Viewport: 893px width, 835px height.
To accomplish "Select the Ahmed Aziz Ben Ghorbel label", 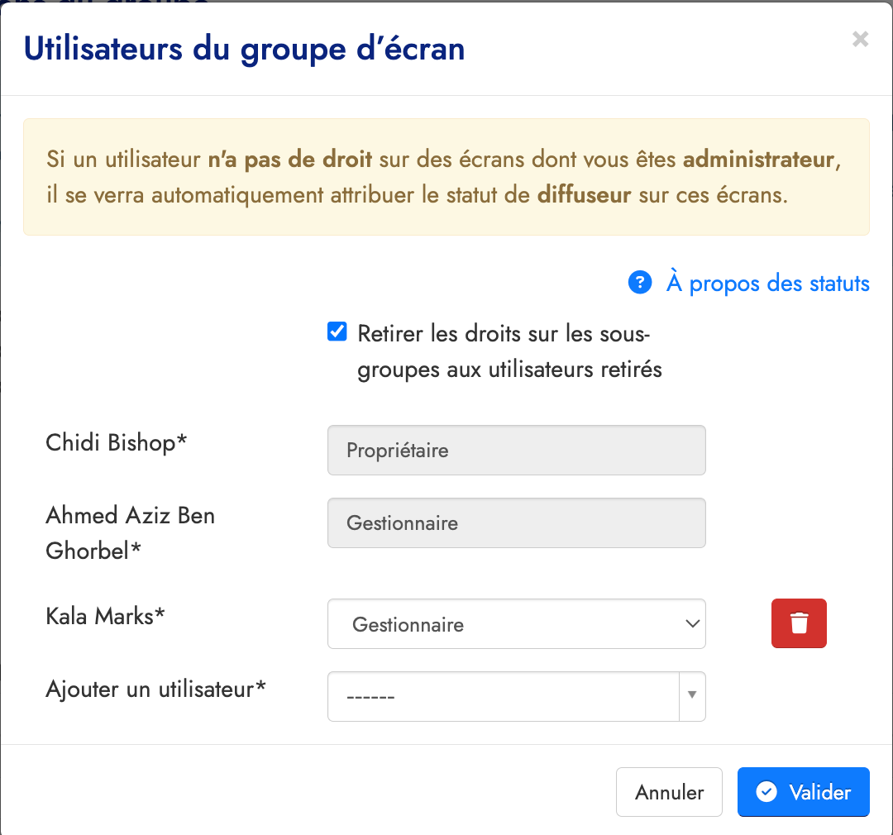I will tap(130, 532).
